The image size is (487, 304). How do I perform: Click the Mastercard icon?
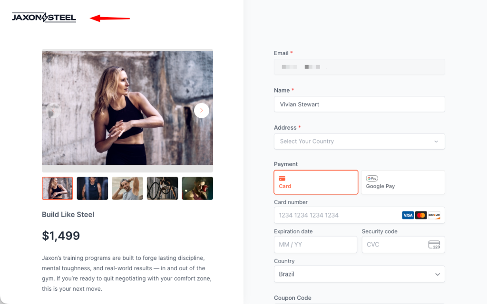(x=421, y=215)
